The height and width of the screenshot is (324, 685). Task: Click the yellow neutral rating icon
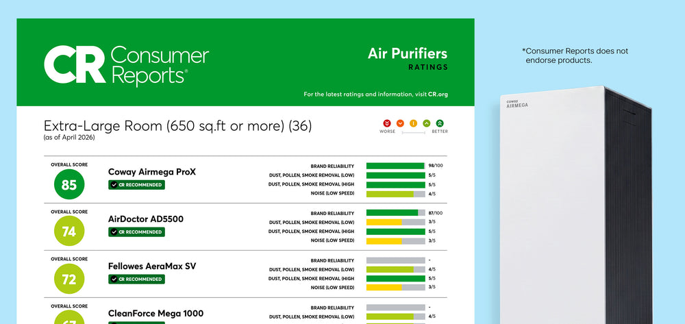click(x=413, y=123)
